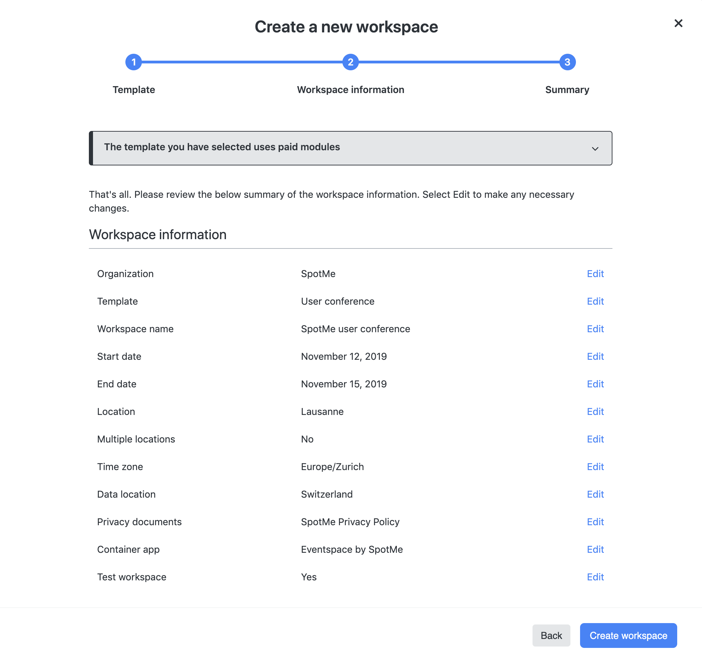Viewport: 702px width, 661px height.
Task: Edit the Time zone Europe/Zurich
Action: (595, 467)
